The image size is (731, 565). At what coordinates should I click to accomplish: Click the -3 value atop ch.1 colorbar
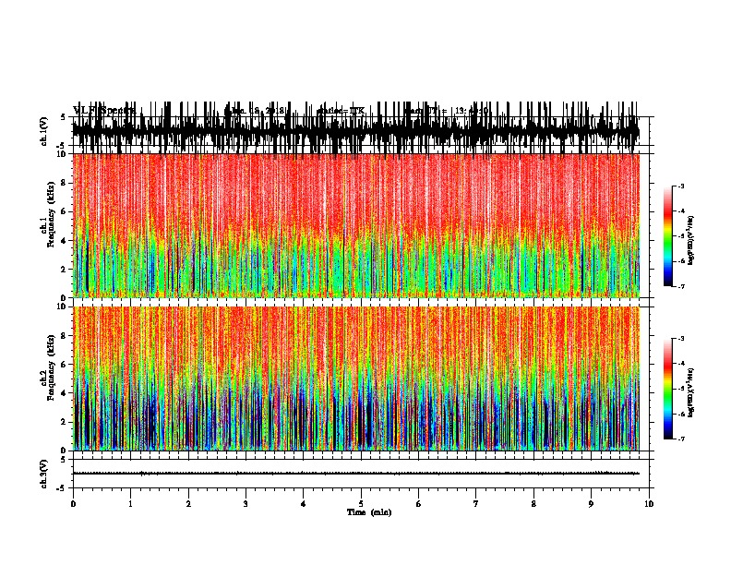[680, 186]
